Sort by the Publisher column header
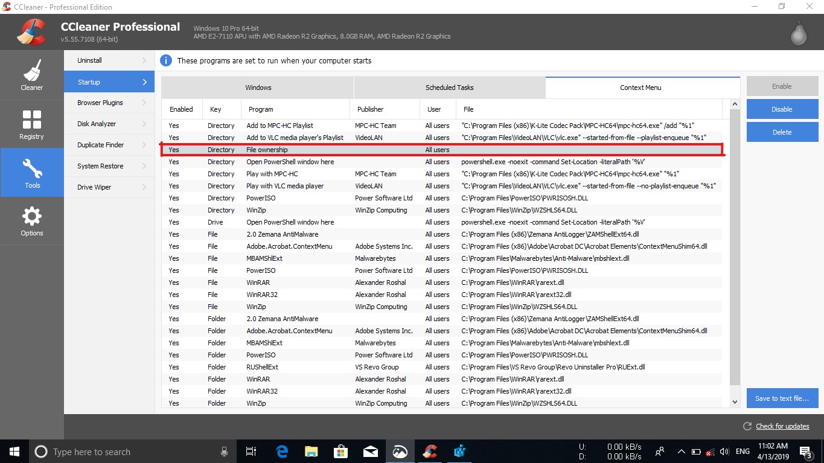Image resolution: width=824 pixels, height=463 pixels. [x=385, y=109]
